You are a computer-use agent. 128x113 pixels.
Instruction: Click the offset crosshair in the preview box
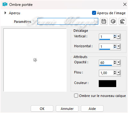pos(35,60)
